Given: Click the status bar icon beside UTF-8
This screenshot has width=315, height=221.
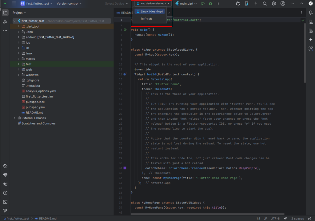Looking at the screenshot, I should (x=285, y=219).
